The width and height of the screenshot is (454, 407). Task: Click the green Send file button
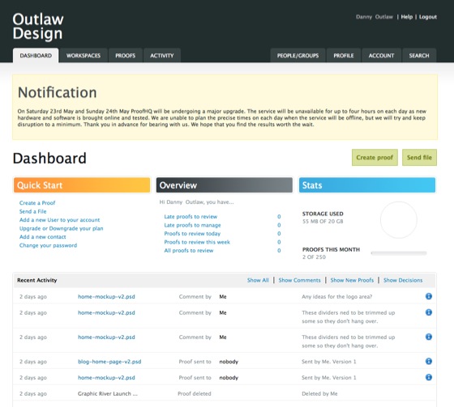[419, 158]
